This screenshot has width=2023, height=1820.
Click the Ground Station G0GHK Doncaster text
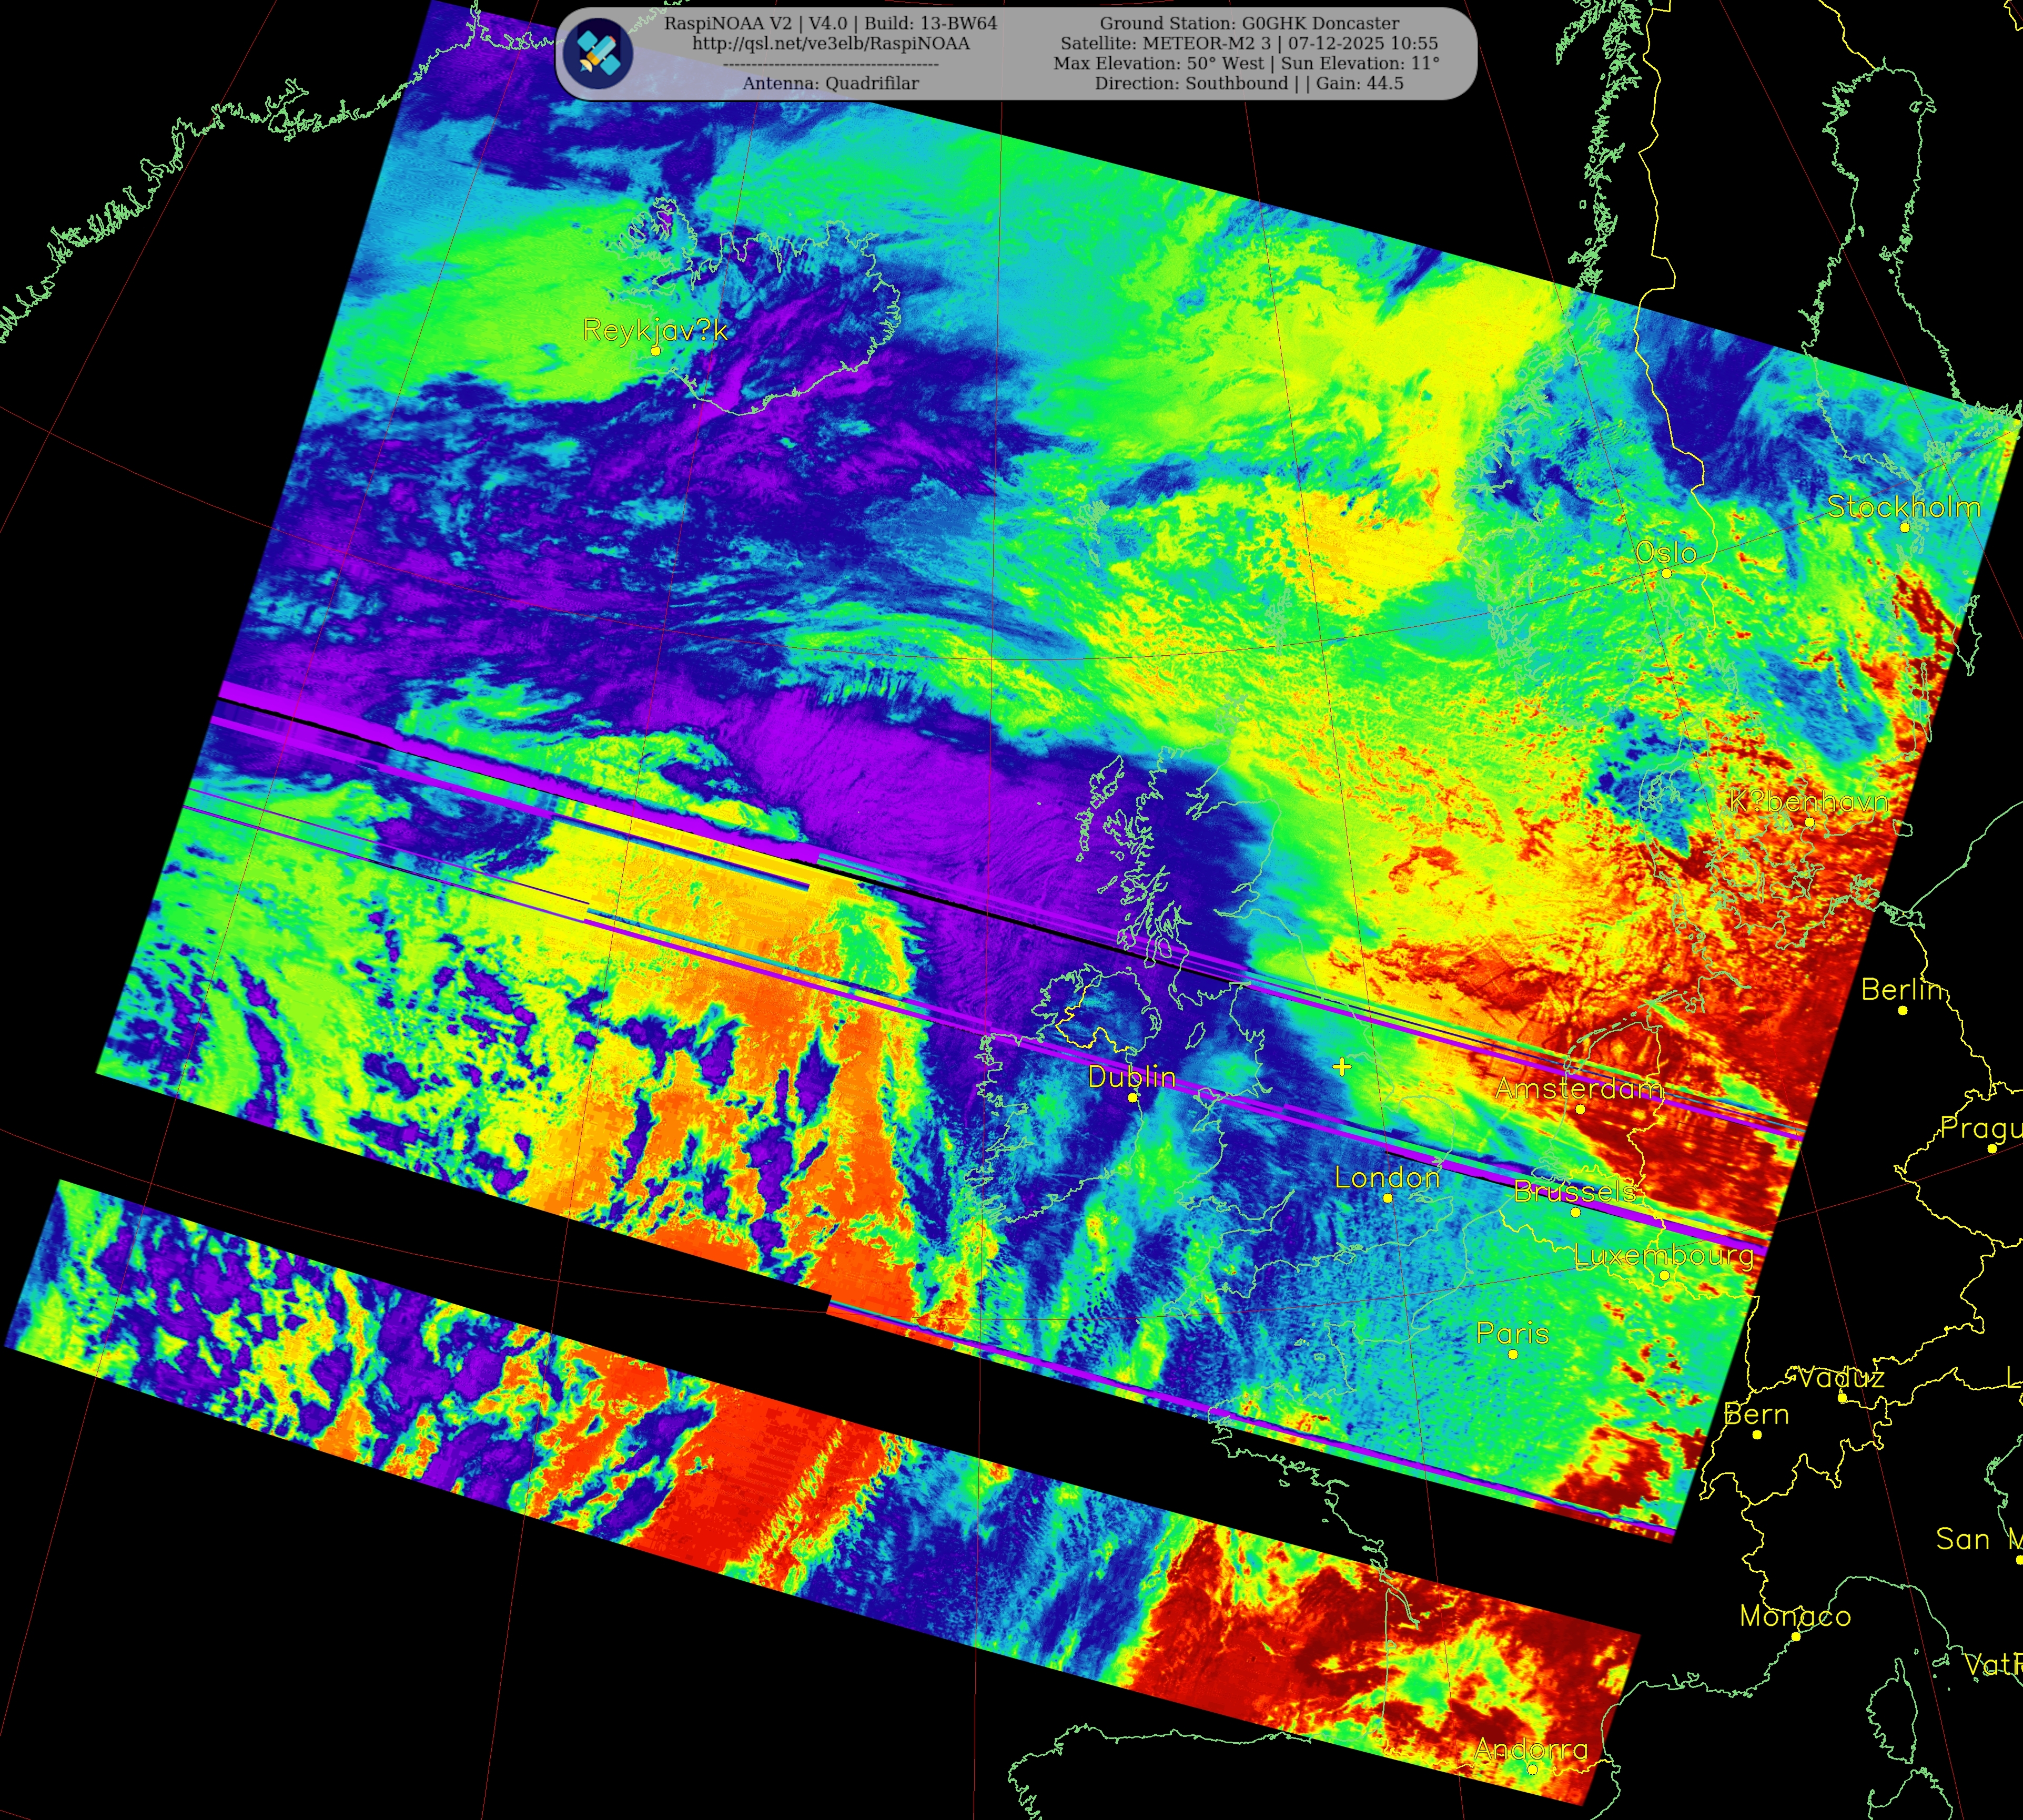(1249, 23)
